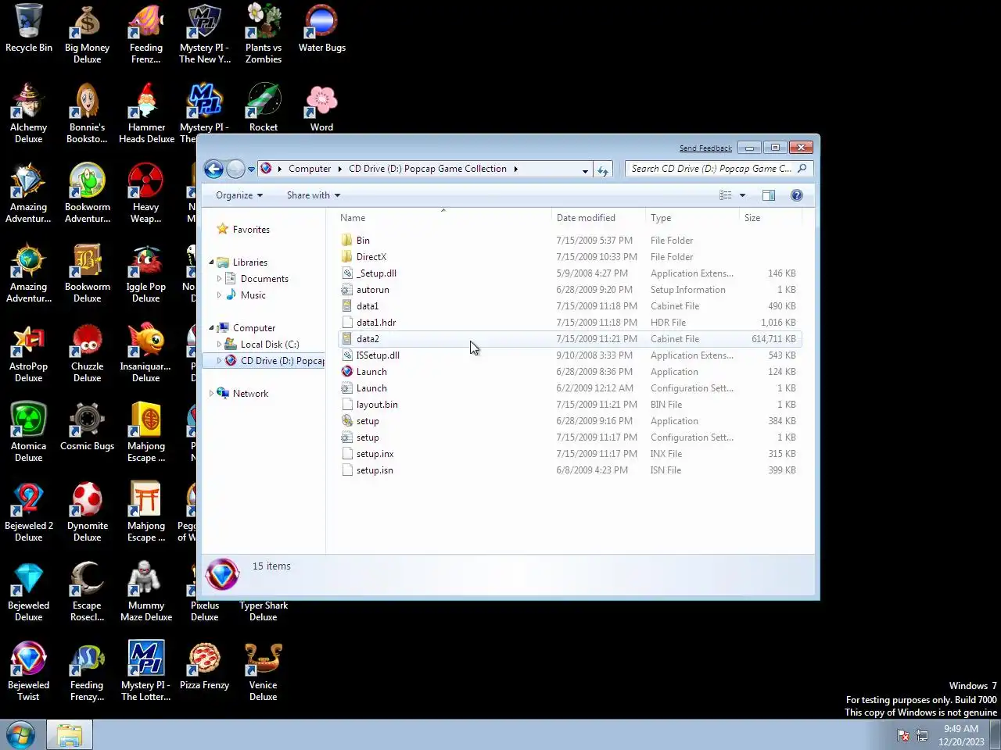Expand the Documents library node
Image resolution: width=1001 pixels, height=750 pixels.
219,279
